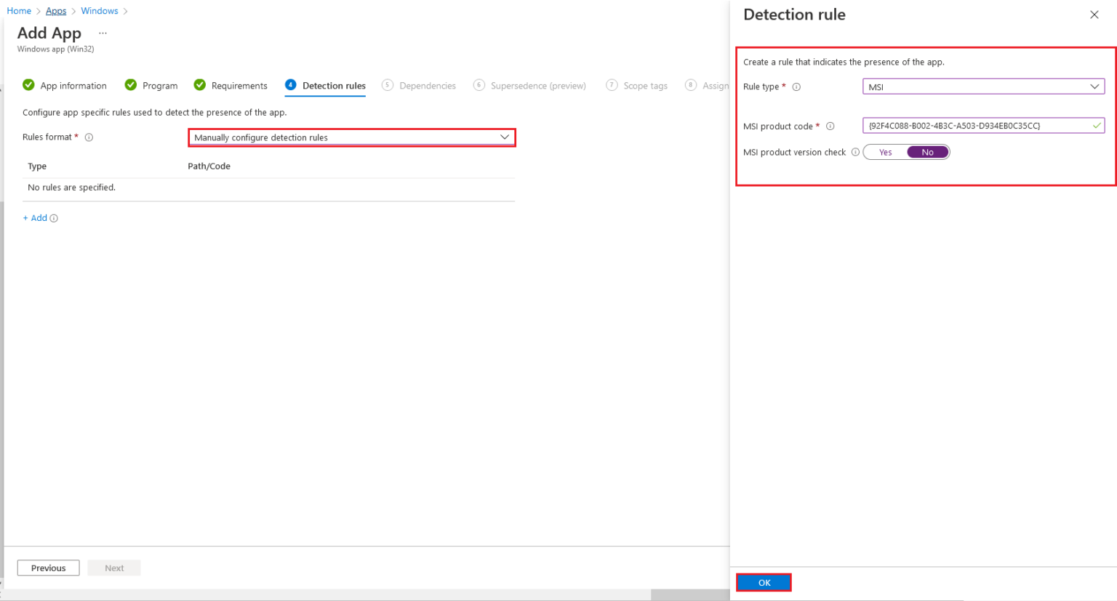Viewport: 1117px width, 601px height.
Task: Click the MSI product version check info icon
Action: coord(854,152)
